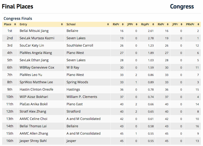Click the Southlake Carroll school cell
This screenshot has height=146, width=203.
[80, 45]
